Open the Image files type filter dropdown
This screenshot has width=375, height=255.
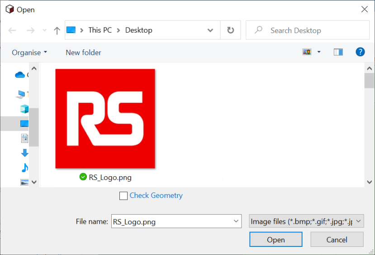pyautogui.click(x=306, y=221)
